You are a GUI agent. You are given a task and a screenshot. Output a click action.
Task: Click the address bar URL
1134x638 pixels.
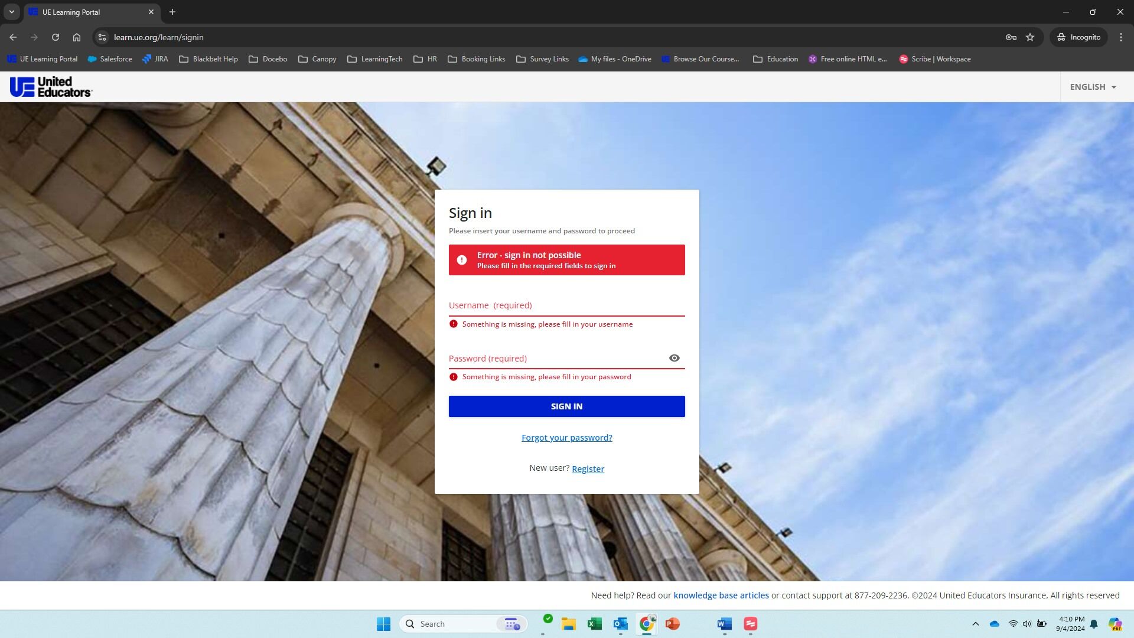coord(158,37)
